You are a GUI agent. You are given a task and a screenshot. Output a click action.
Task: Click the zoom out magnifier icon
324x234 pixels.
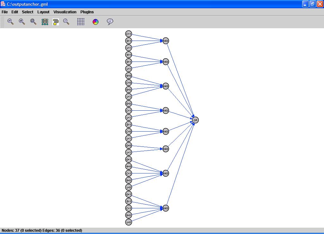coord(11,22)
